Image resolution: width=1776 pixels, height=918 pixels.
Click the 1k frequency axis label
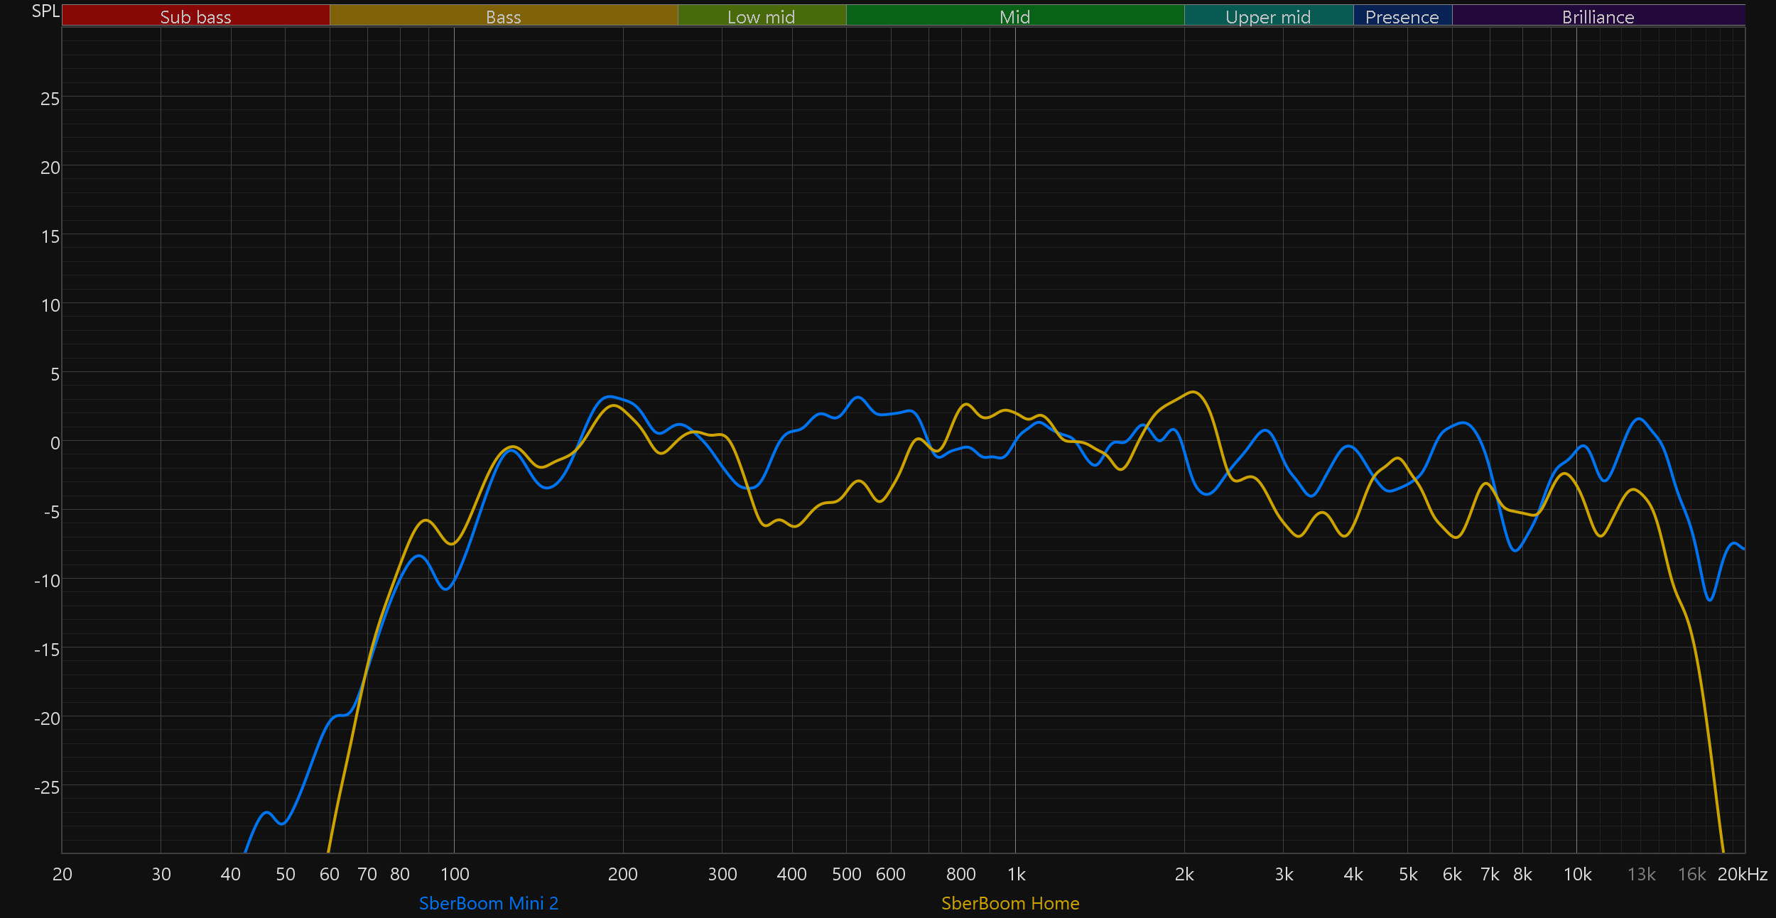(x=1016, y=874)
